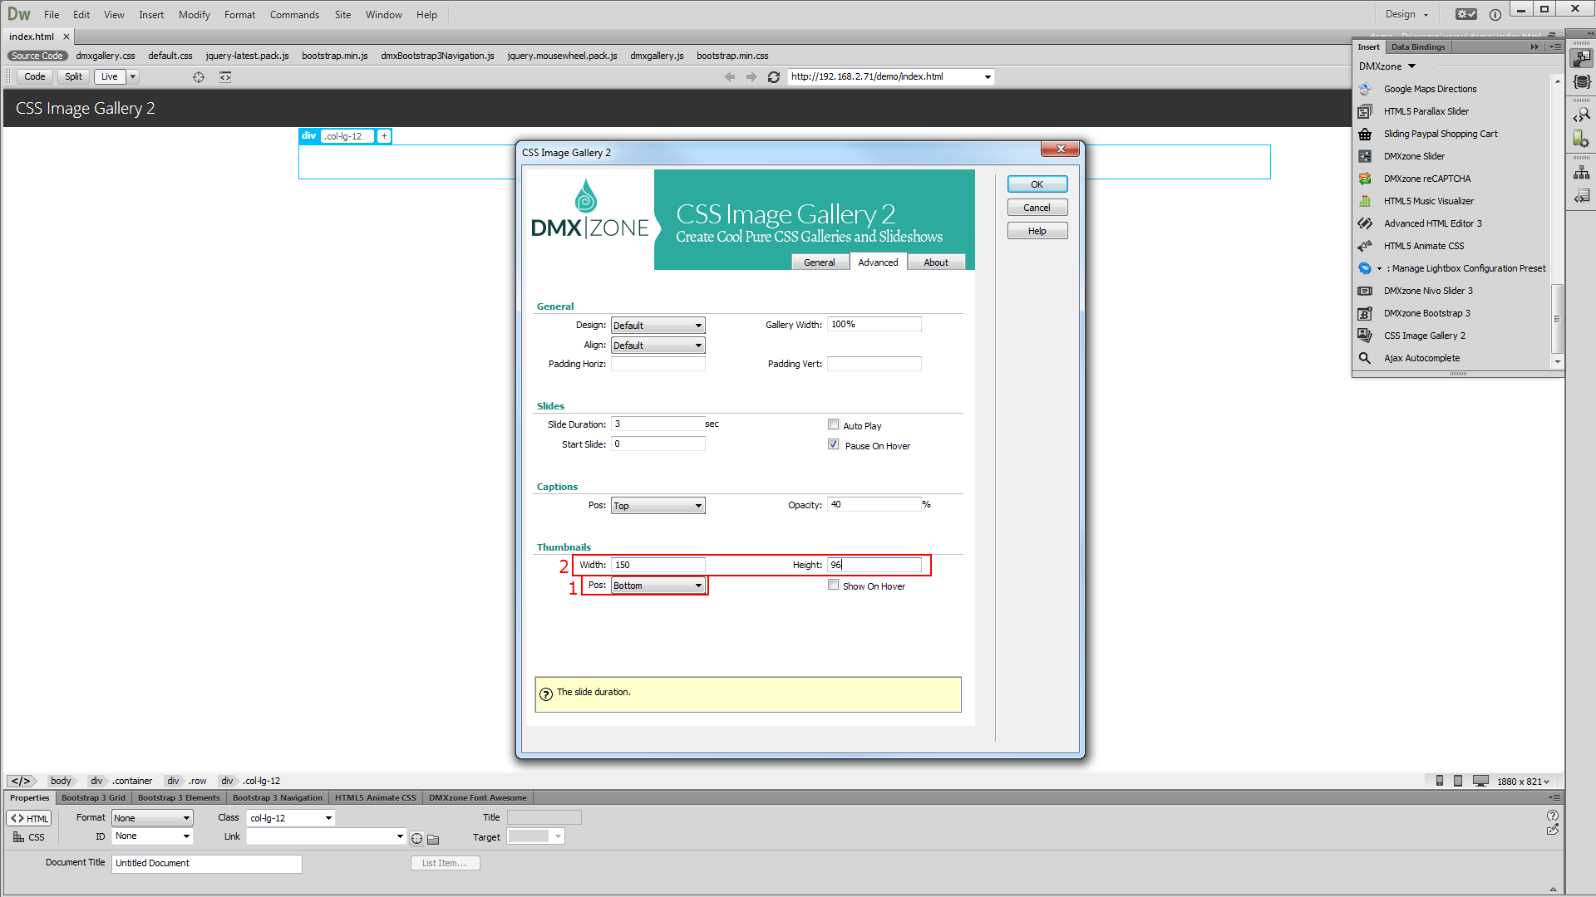Open the Modify menu

195,15
